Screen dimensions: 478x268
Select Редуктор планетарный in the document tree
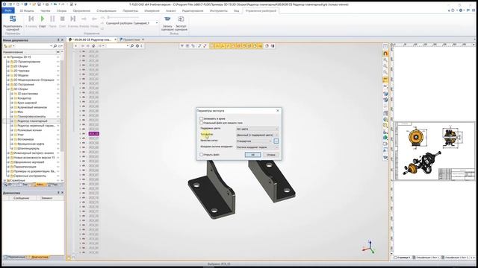[x=32, y=121]
